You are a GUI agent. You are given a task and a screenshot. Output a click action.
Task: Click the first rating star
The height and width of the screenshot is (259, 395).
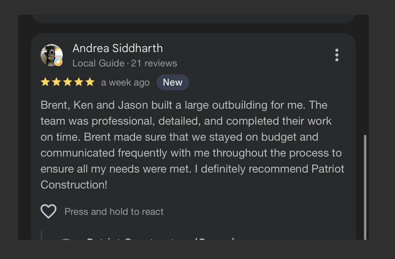point(45,82)
